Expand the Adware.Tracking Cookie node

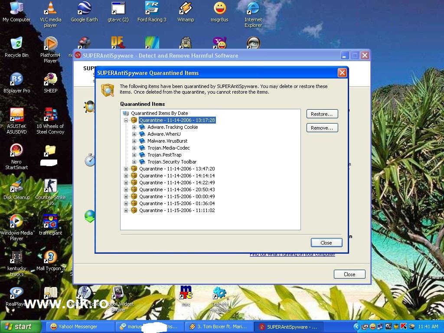pyautogui.click(x=134, y=127)
